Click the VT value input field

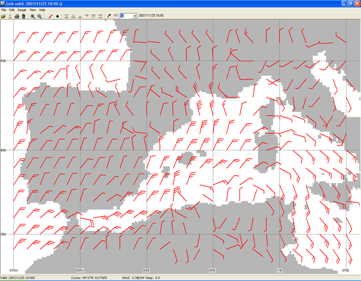click(x=125, y=16)
